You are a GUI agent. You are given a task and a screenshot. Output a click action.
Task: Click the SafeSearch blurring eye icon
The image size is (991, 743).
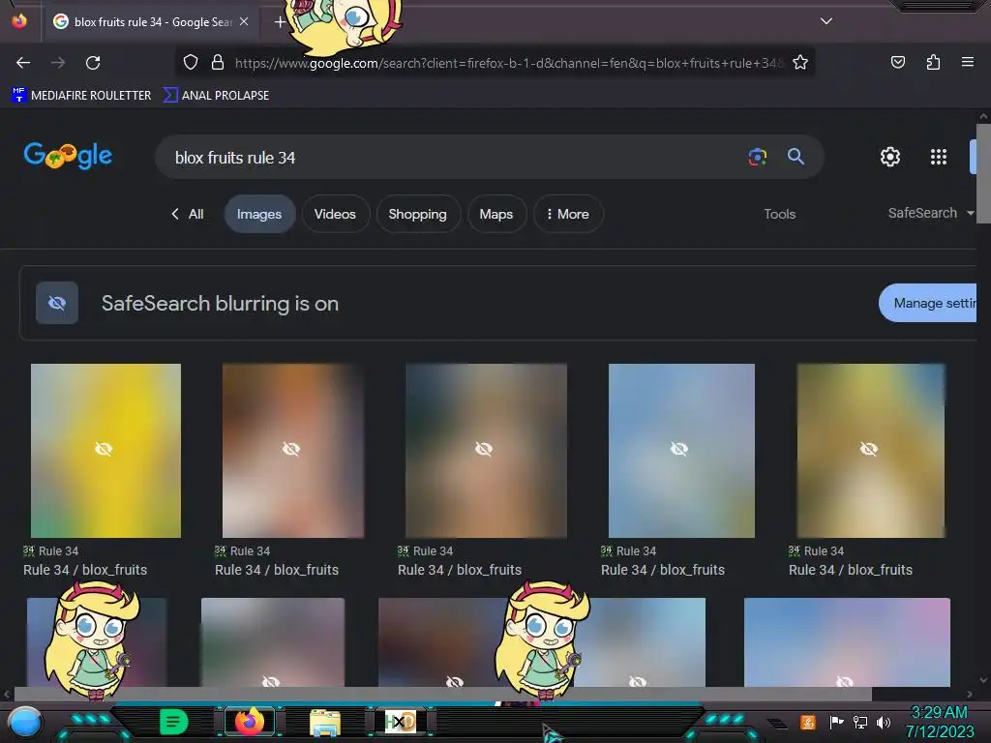[x=57, y=303]
